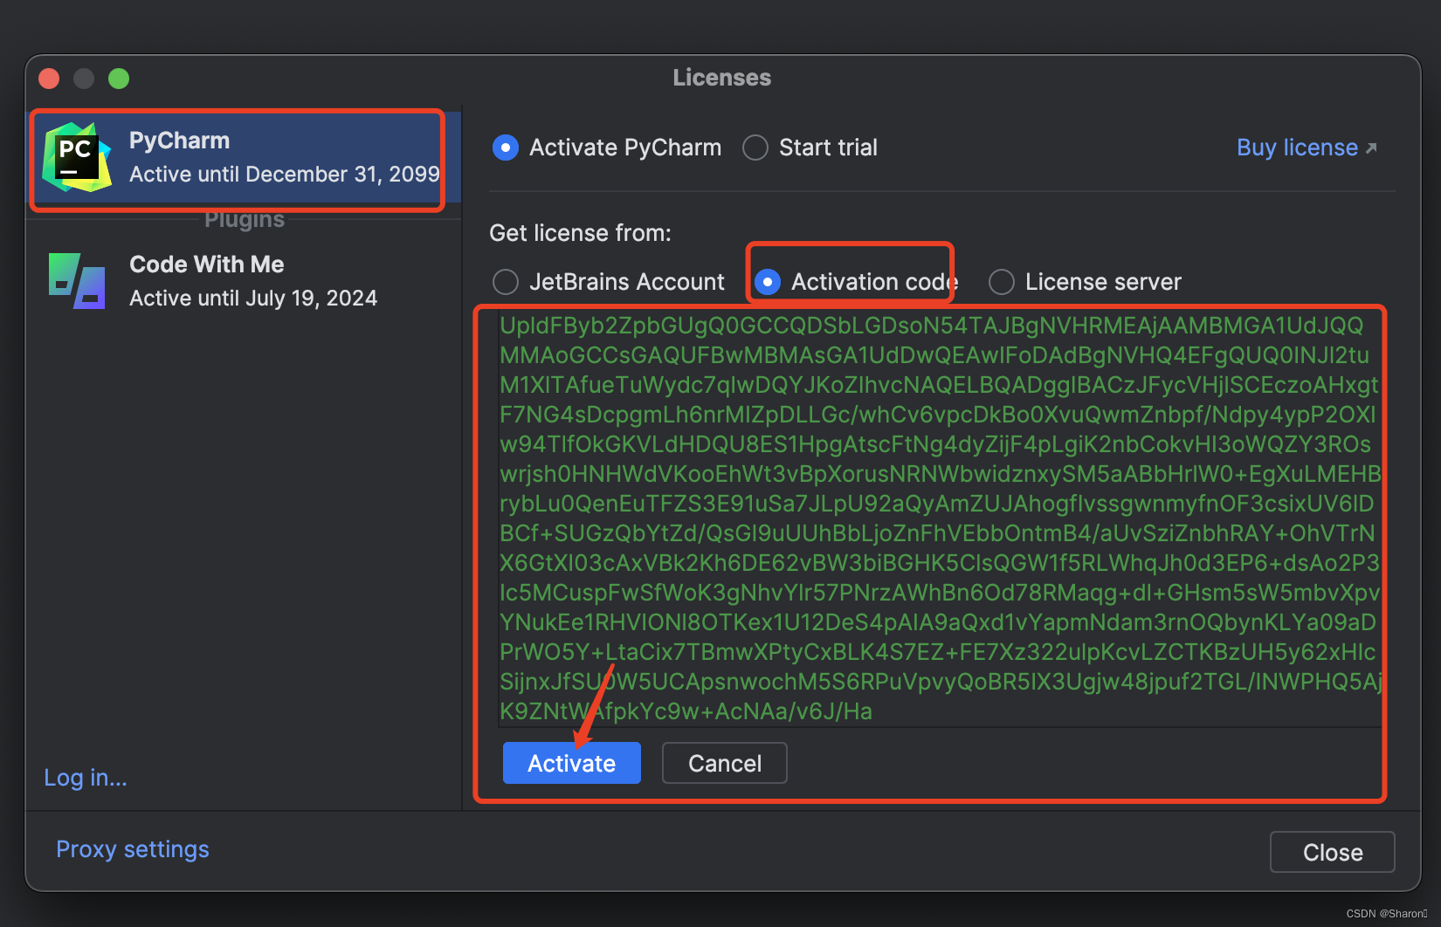
Task: Click inside the activation code text area
Action: [x=940, y=518]
